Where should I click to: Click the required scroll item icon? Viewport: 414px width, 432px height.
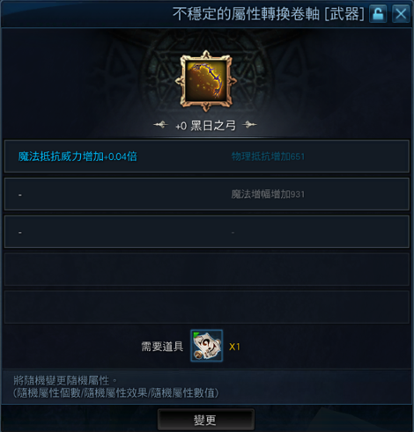207,346
